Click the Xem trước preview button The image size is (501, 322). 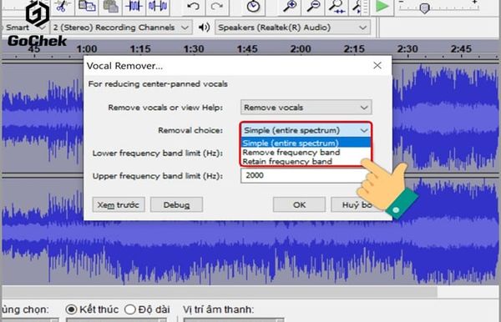pyautogui.click(x=119, y=204)
